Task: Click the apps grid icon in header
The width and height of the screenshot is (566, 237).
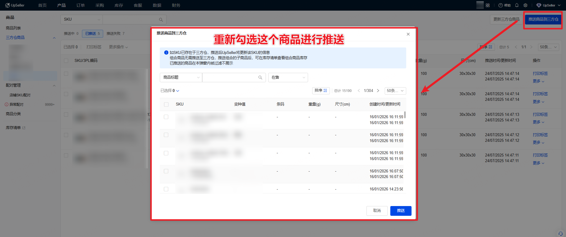Action: (x=488, y=5)
